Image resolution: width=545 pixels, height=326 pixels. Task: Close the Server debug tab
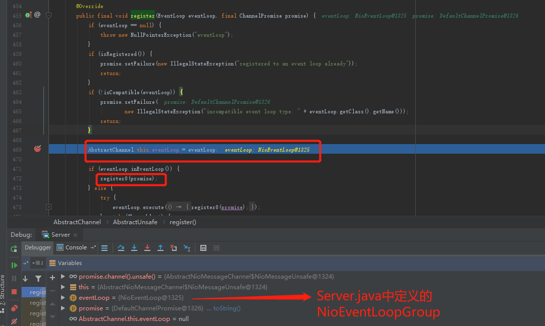pos(75,235)
